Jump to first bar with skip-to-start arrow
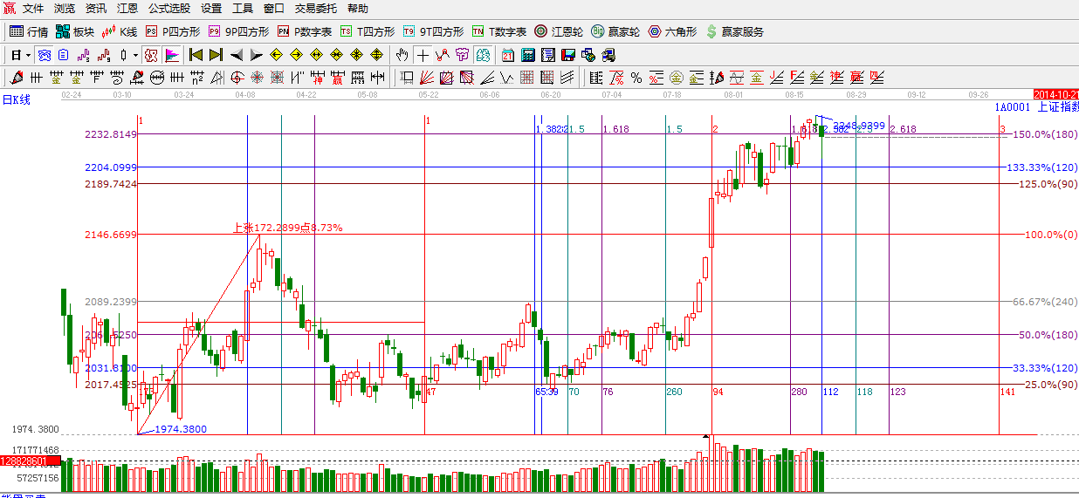The height and width of the screenshot is (498, 1079). click(x=196, y=55)
